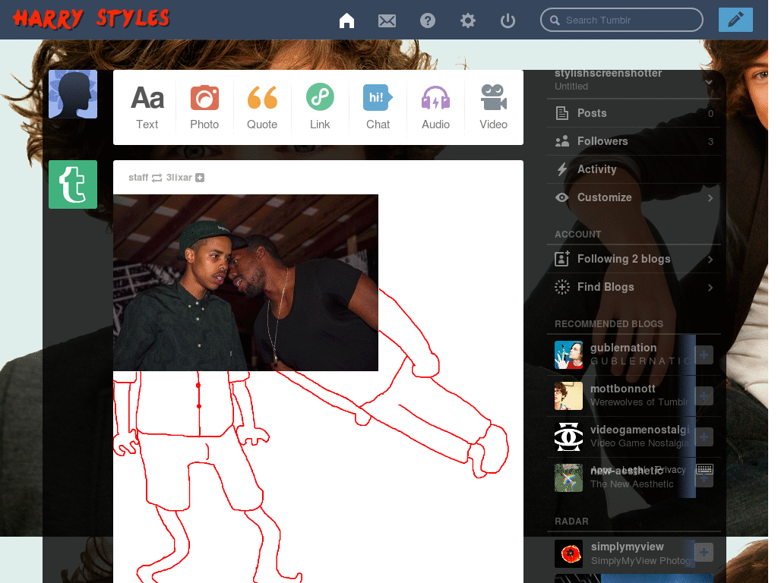Create a new Video post
Viewport: 778px width, 583px height.
click(493, 107)
